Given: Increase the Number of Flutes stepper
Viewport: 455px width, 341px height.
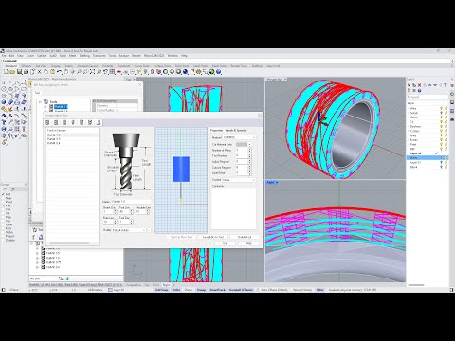Looking at the screenshot, I should point(250,149).
